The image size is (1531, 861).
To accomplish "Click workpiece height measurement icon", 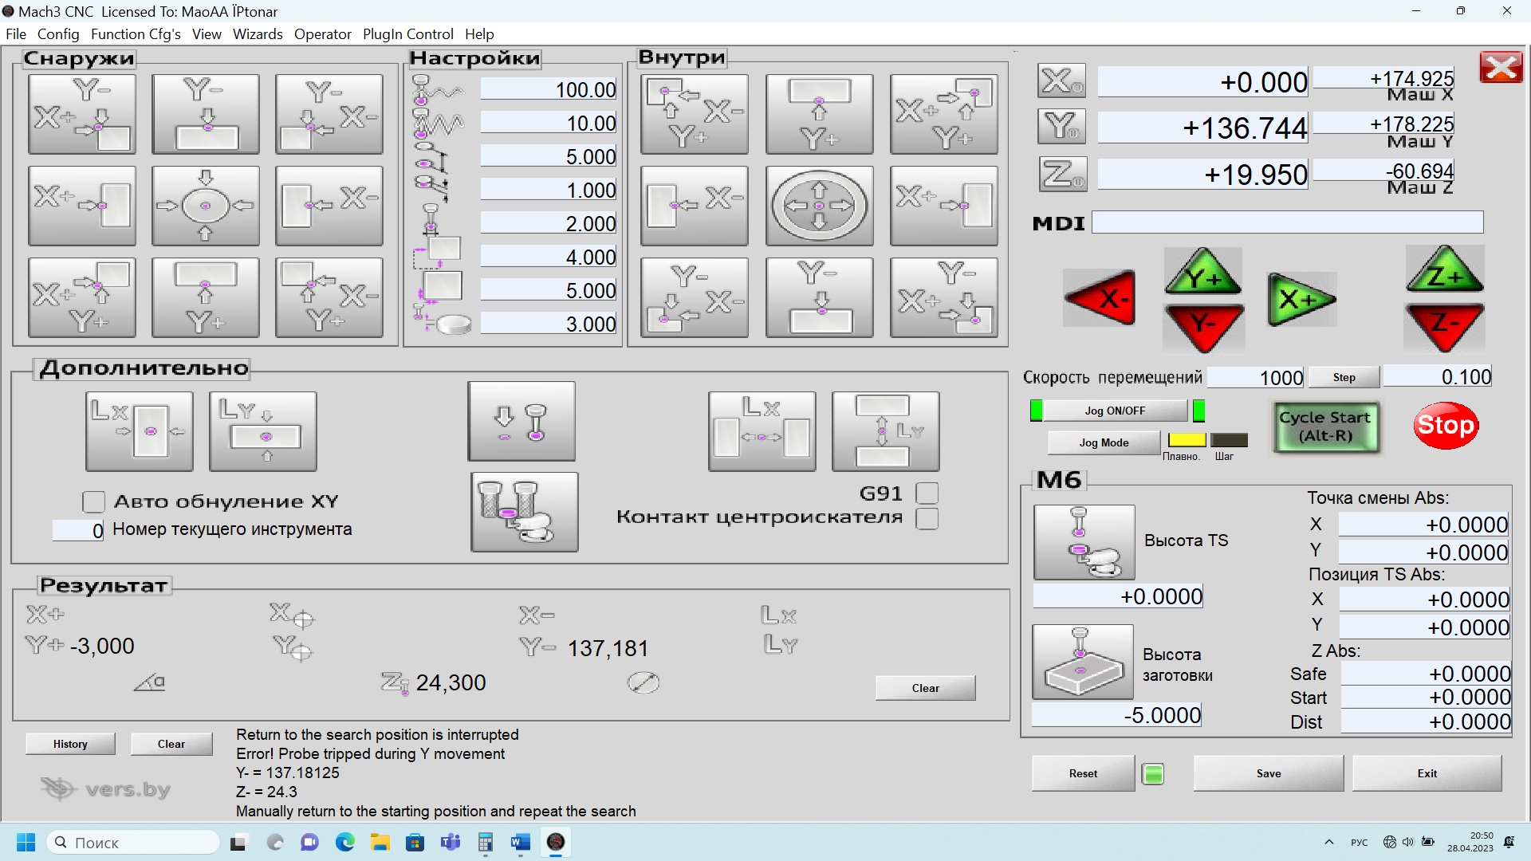I will point(1082,662).
